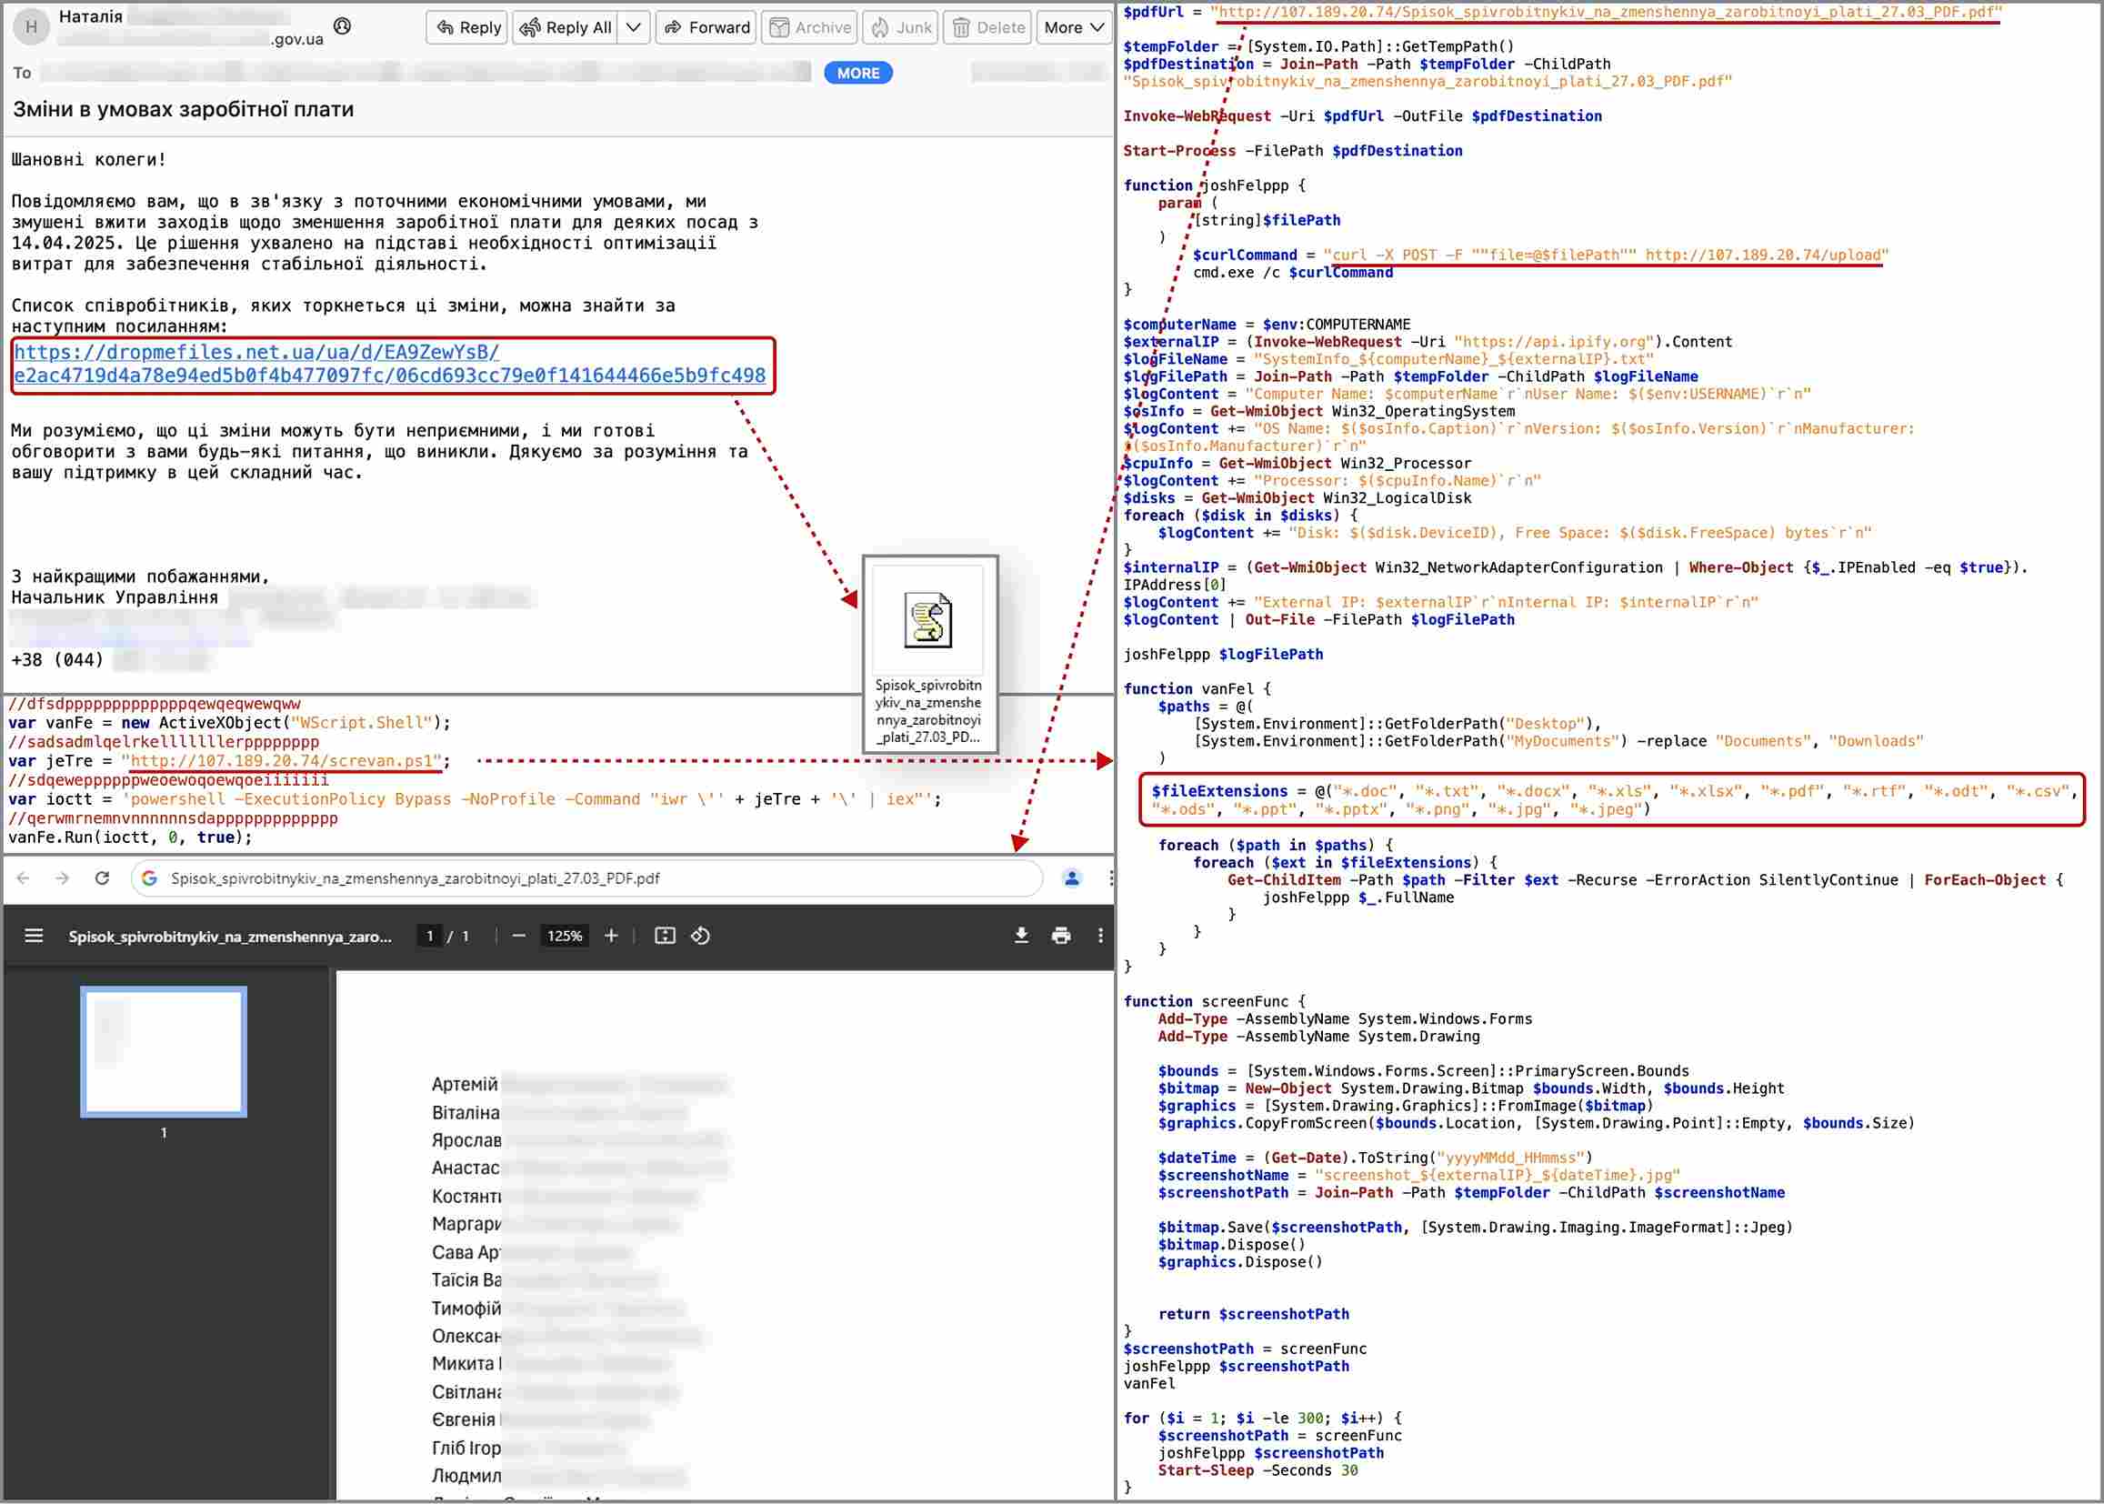2104x1504 pixels.
Task: Click the sender contact icon
Action: (343, 26)
